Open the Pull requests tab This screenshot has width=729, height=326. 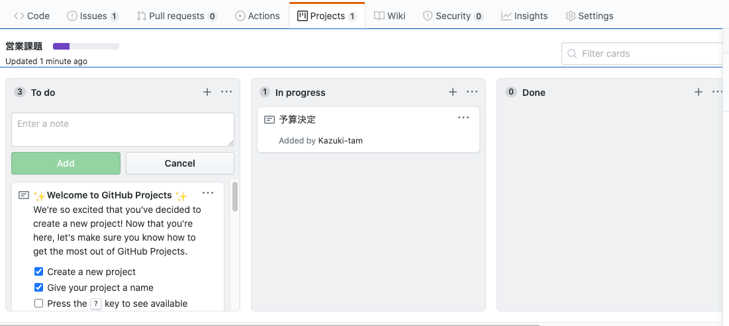(x=177, y=16)
